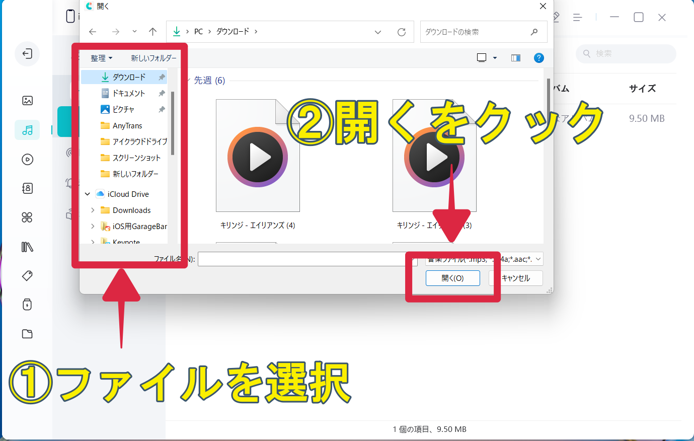This screenshot has height=441, width=694.
Task: Click the music note icon in sidebar
Action: click(x=27, y=130)
